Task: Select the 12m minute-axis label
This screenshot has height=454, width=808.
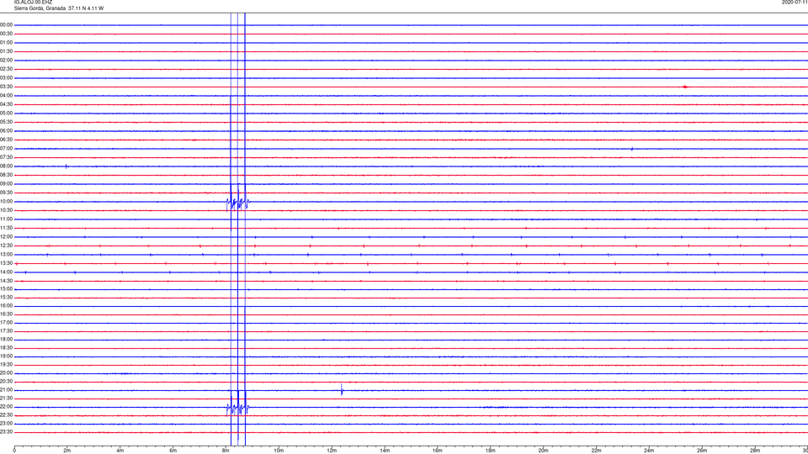Action: tap(332, 451)
